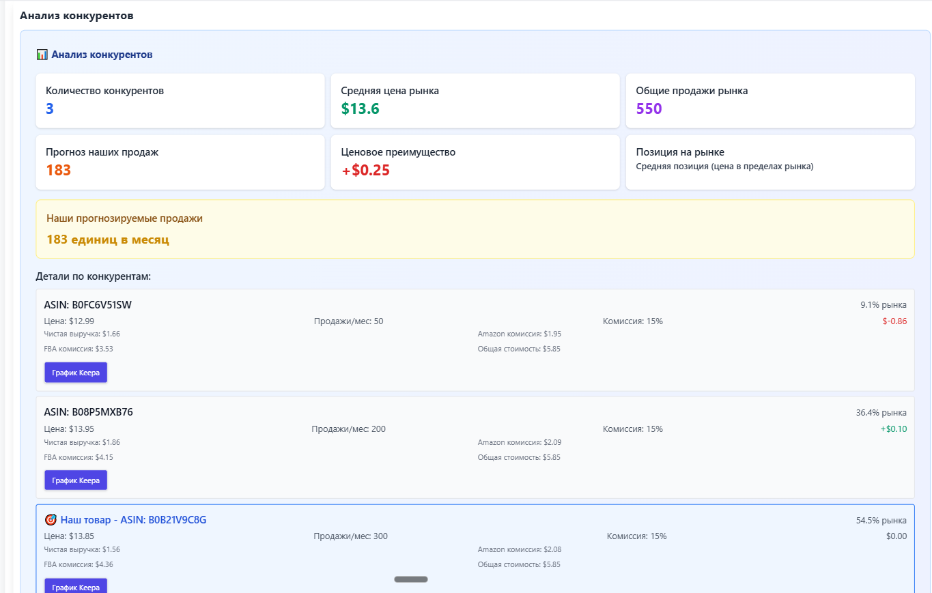Click the 9.1% рынка share label
932x593 pixels.
[x=884, y=305]
